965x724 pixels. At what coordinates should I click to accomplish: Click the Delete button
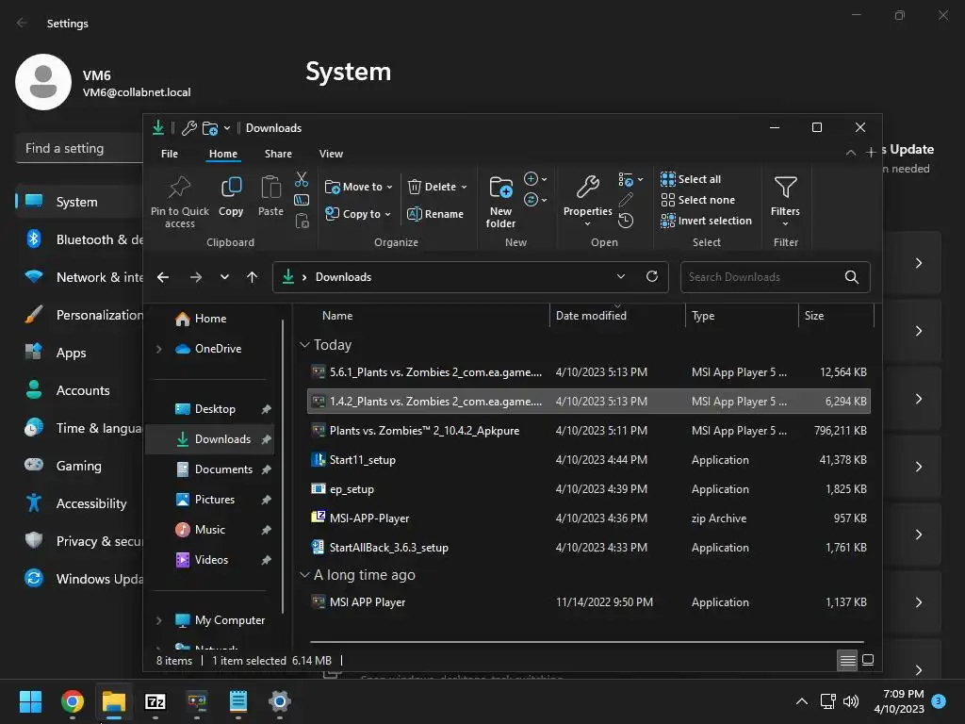(433, 187)
